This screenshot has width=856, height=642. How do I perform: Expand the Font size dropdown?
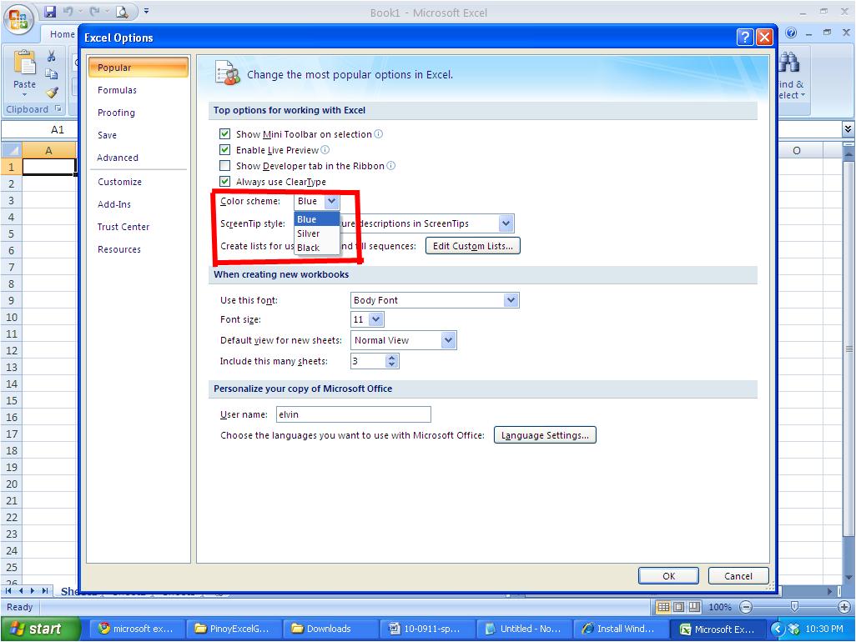pos(378,318)
